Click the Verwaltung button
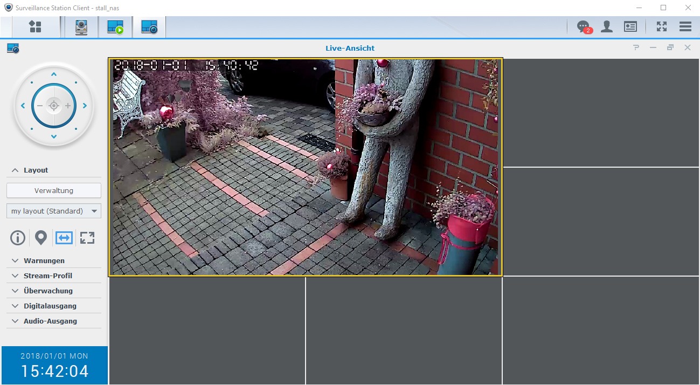The width and height of the screenshot is (700, 385). tap(54, 190)
